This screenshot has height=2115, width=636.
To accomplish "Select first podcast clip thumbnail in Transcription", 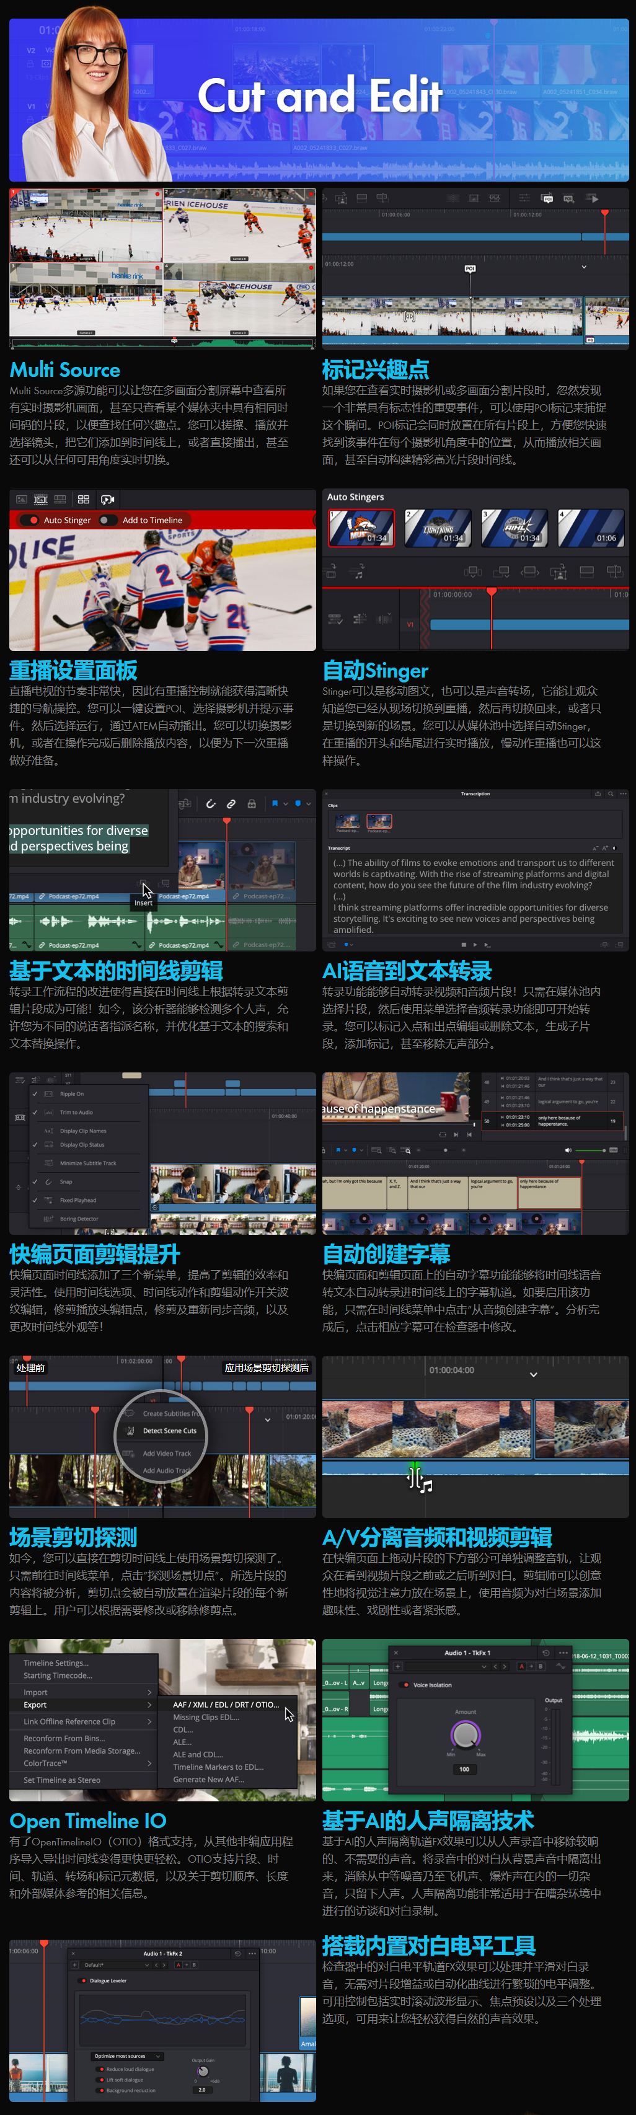I will (x=347, y=821).
